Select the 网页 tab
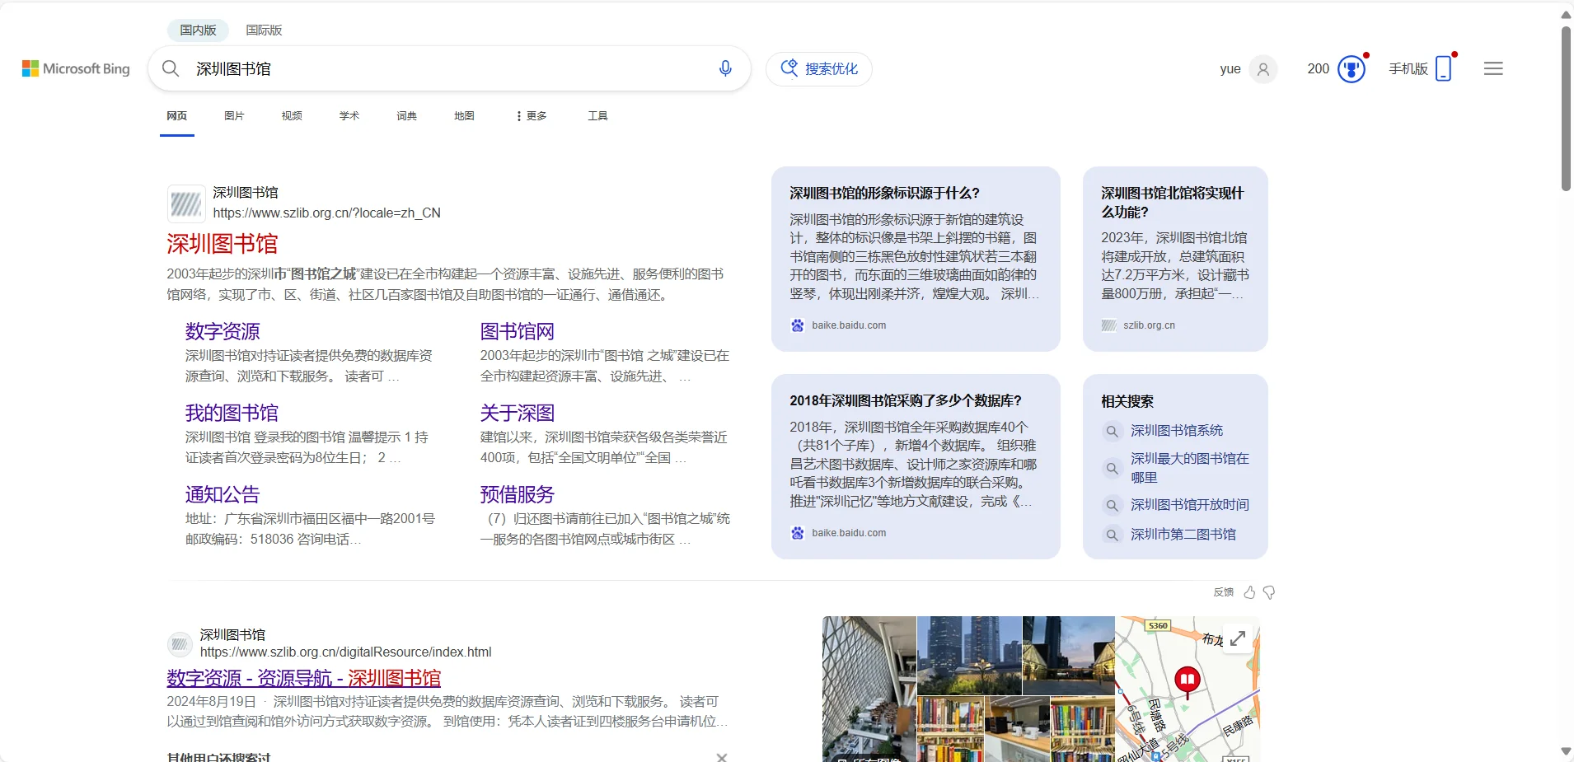Screen dimensions: 1574x762 pyautogui.click(x=176, y=116)
